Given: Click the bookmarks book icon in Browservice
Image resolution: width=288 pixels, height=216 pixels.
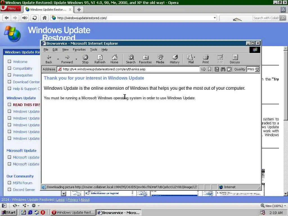Looking at the screenshot, I should (217, 69).
